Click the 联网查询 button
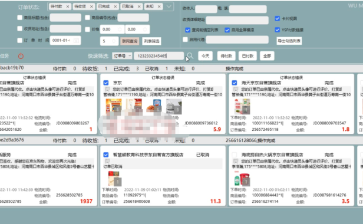Image resolution: width=363 pixels, height=224 pixels. (x=130, y=41)
